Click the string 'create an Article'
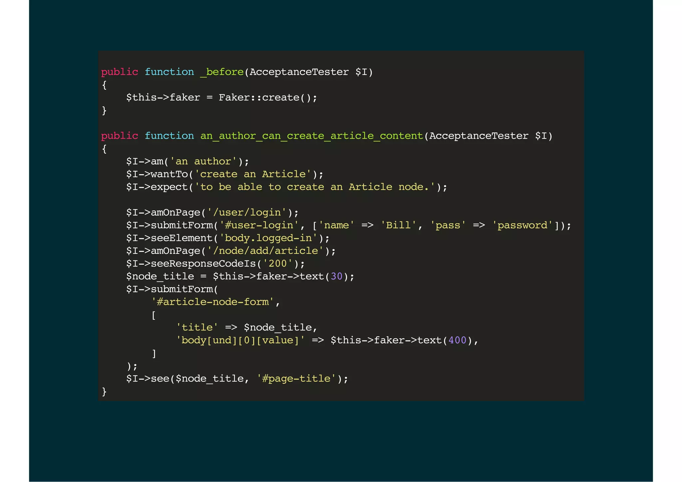 (253, 174)
